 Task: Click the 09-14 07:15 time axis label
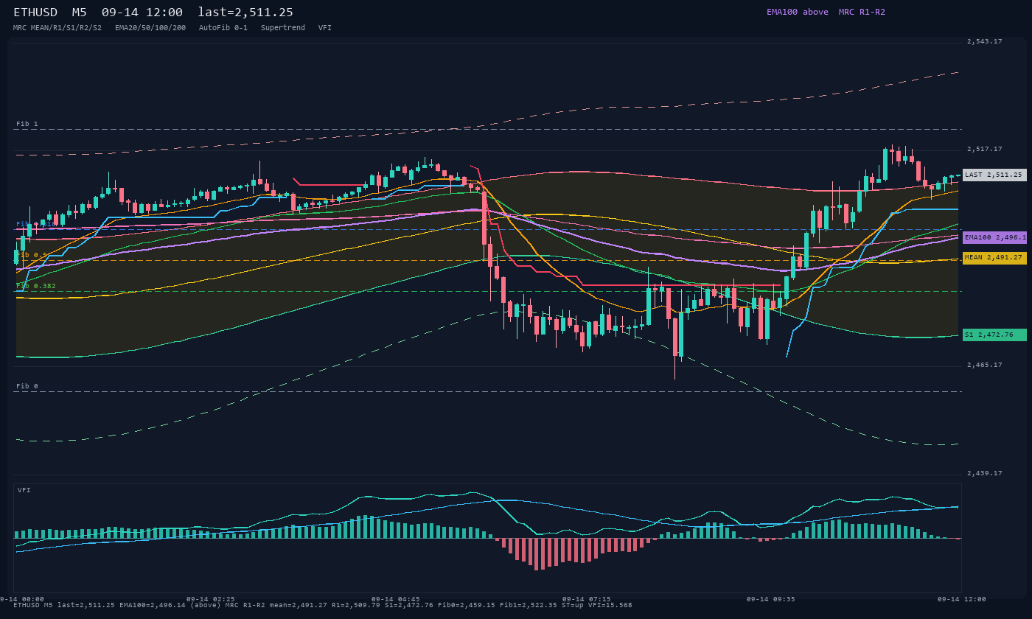pos(586,599)
